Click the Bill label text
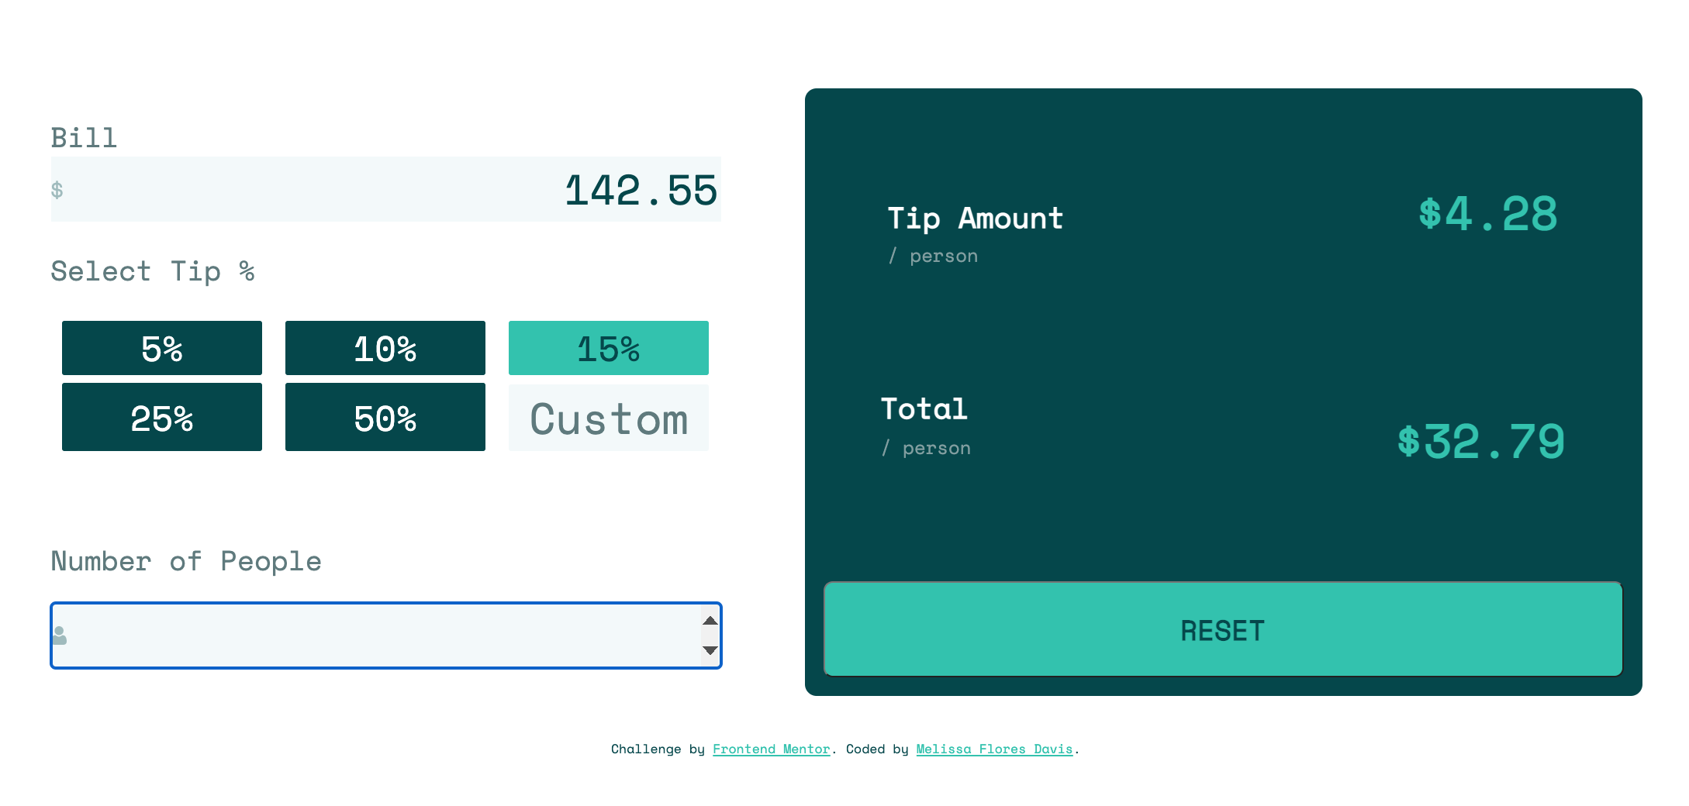Image resolution: width=1689 pixels, height=806 pixels. point(84,138)
